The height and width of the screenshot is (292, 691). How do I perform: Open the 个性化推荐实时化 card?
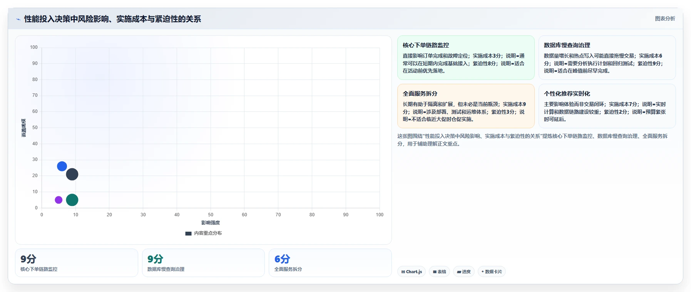pos(607,106)
